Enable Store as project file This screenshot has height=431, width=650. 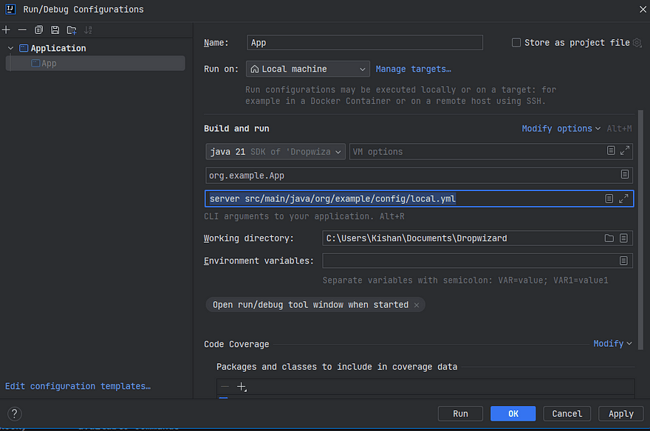tap(516, 42)
